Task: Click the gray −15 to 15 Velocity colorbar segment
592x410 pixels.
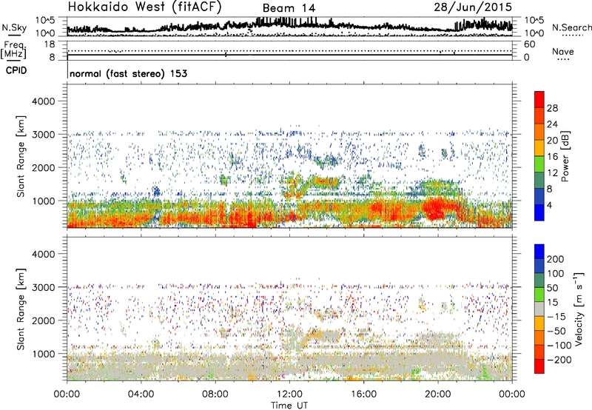Action: (x=539, y=309)
